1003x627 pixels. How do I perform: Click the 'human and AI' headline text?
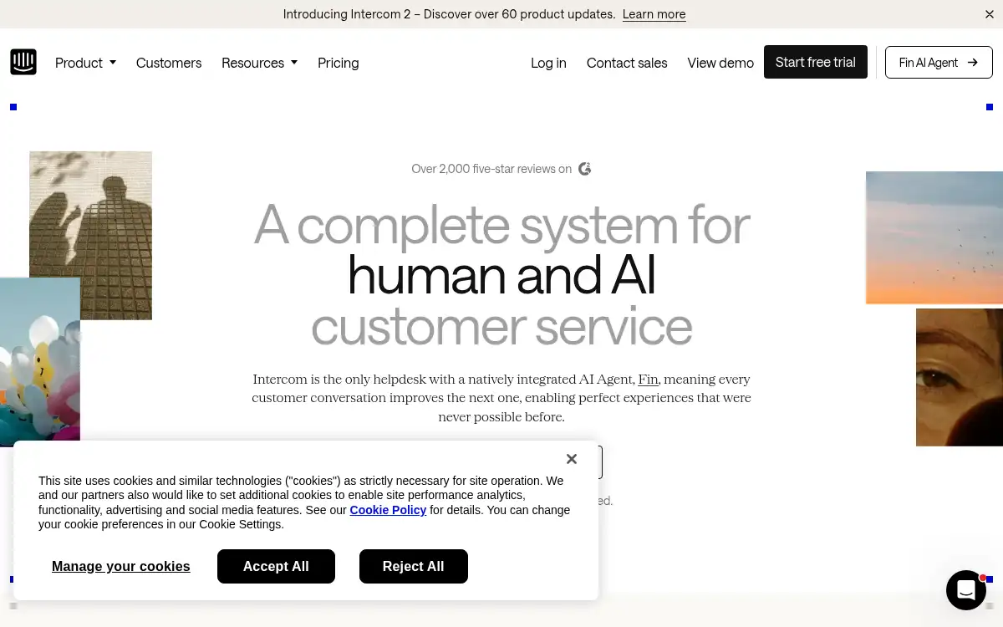[x=501, y=275]
